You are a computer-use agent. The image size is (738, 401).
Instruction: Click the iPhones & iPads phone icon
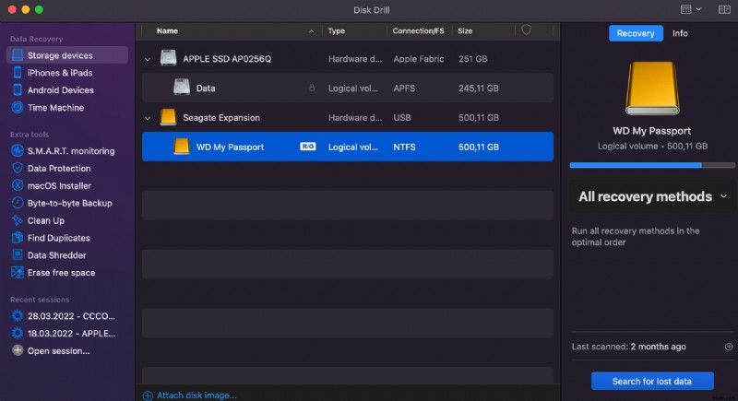tap(18, 73)
